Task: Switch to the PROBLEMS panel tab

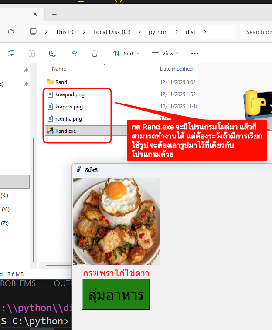Action: click(18, 283)
